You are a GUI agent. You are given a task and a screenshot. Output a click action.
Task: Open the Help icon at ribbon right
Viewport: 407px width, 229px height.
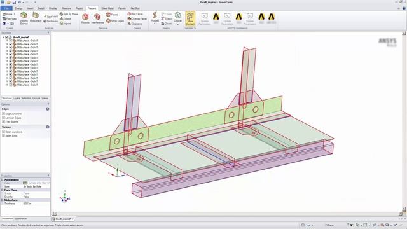pyautogui.click(x=404, y=8)
